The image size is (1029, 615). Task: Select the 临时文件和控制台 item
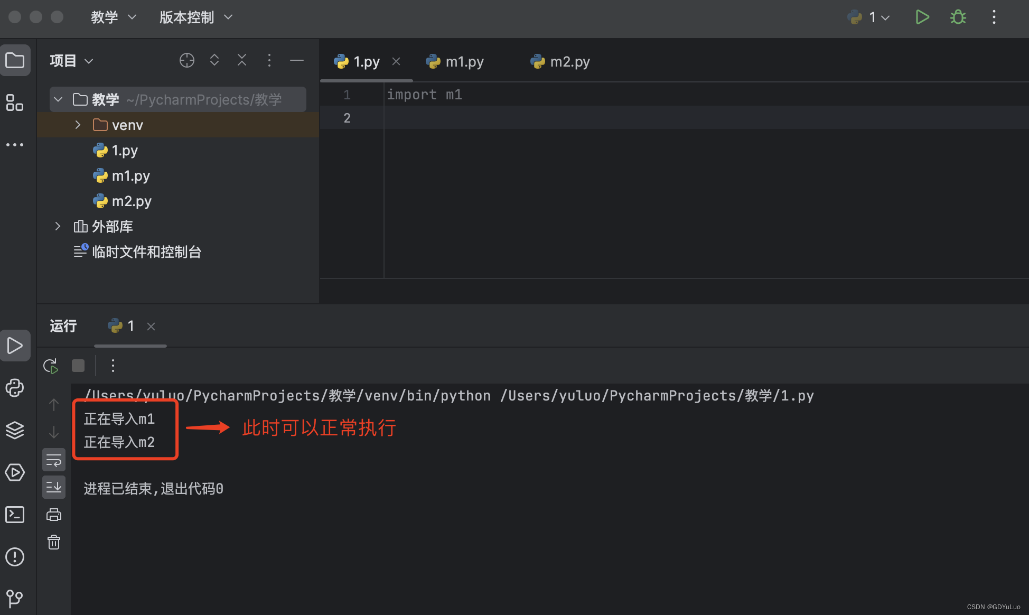click(146, 251)
